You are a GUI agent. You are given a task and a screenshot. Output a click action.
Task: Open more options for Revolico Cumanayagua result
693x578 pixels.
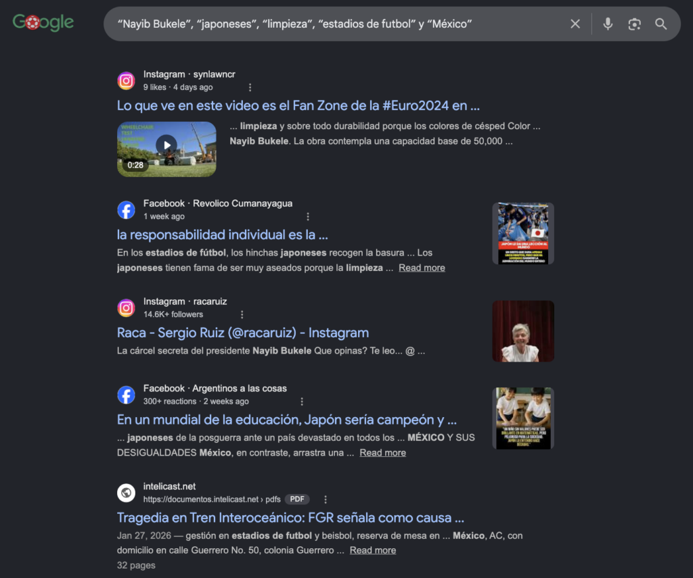pos(308,216)
